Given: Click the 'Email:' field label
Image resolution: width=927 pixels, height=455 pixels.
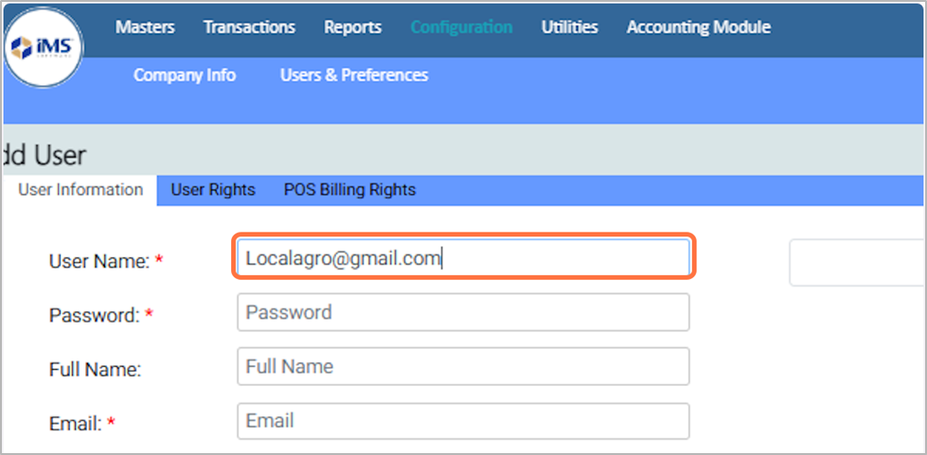Looking at the screenshot, I should point(75,423).
